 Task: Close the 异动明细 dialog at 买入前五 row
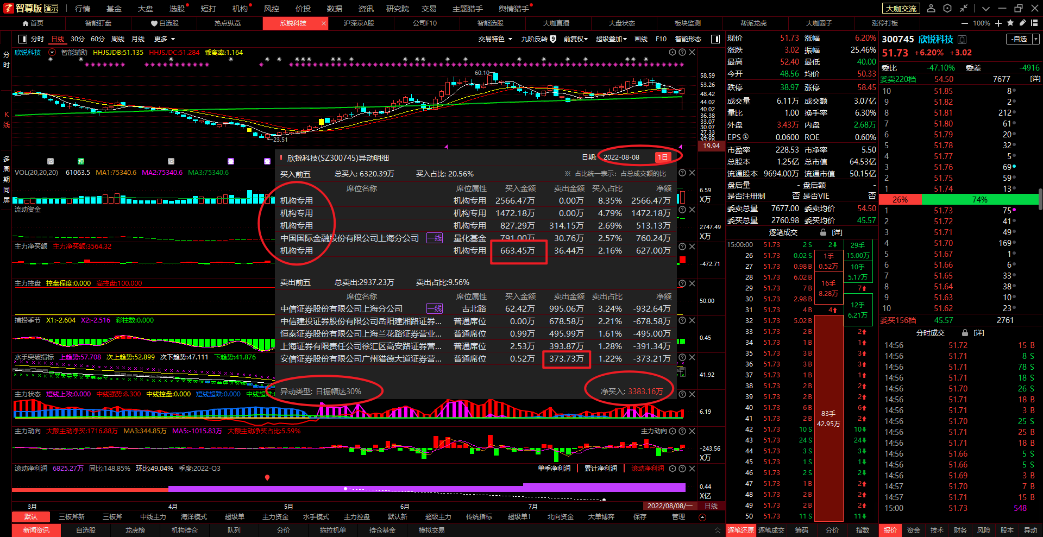[692, 173]
